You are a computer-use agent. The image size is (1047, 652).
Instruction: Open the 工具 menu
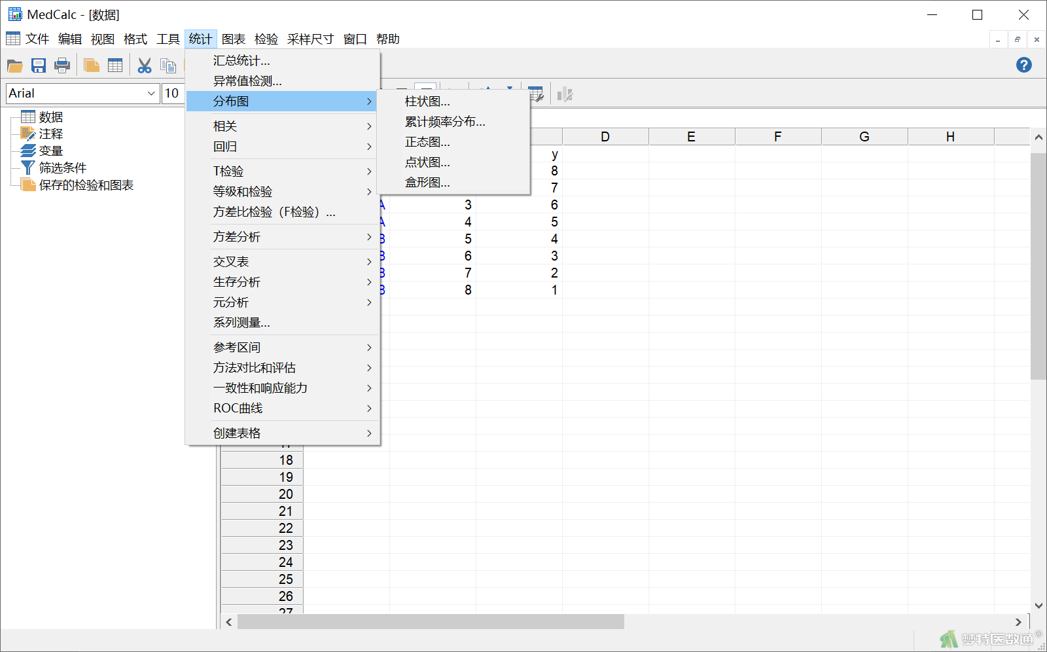click(168, 39)
